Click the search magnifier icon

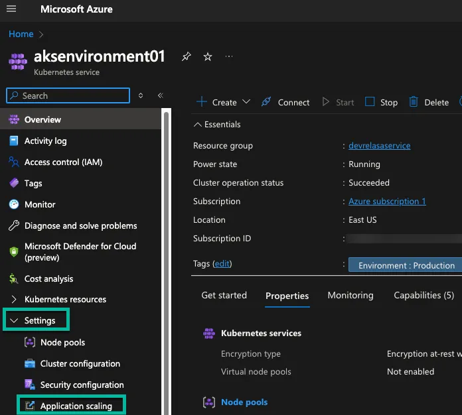click(x=14, y=95)
